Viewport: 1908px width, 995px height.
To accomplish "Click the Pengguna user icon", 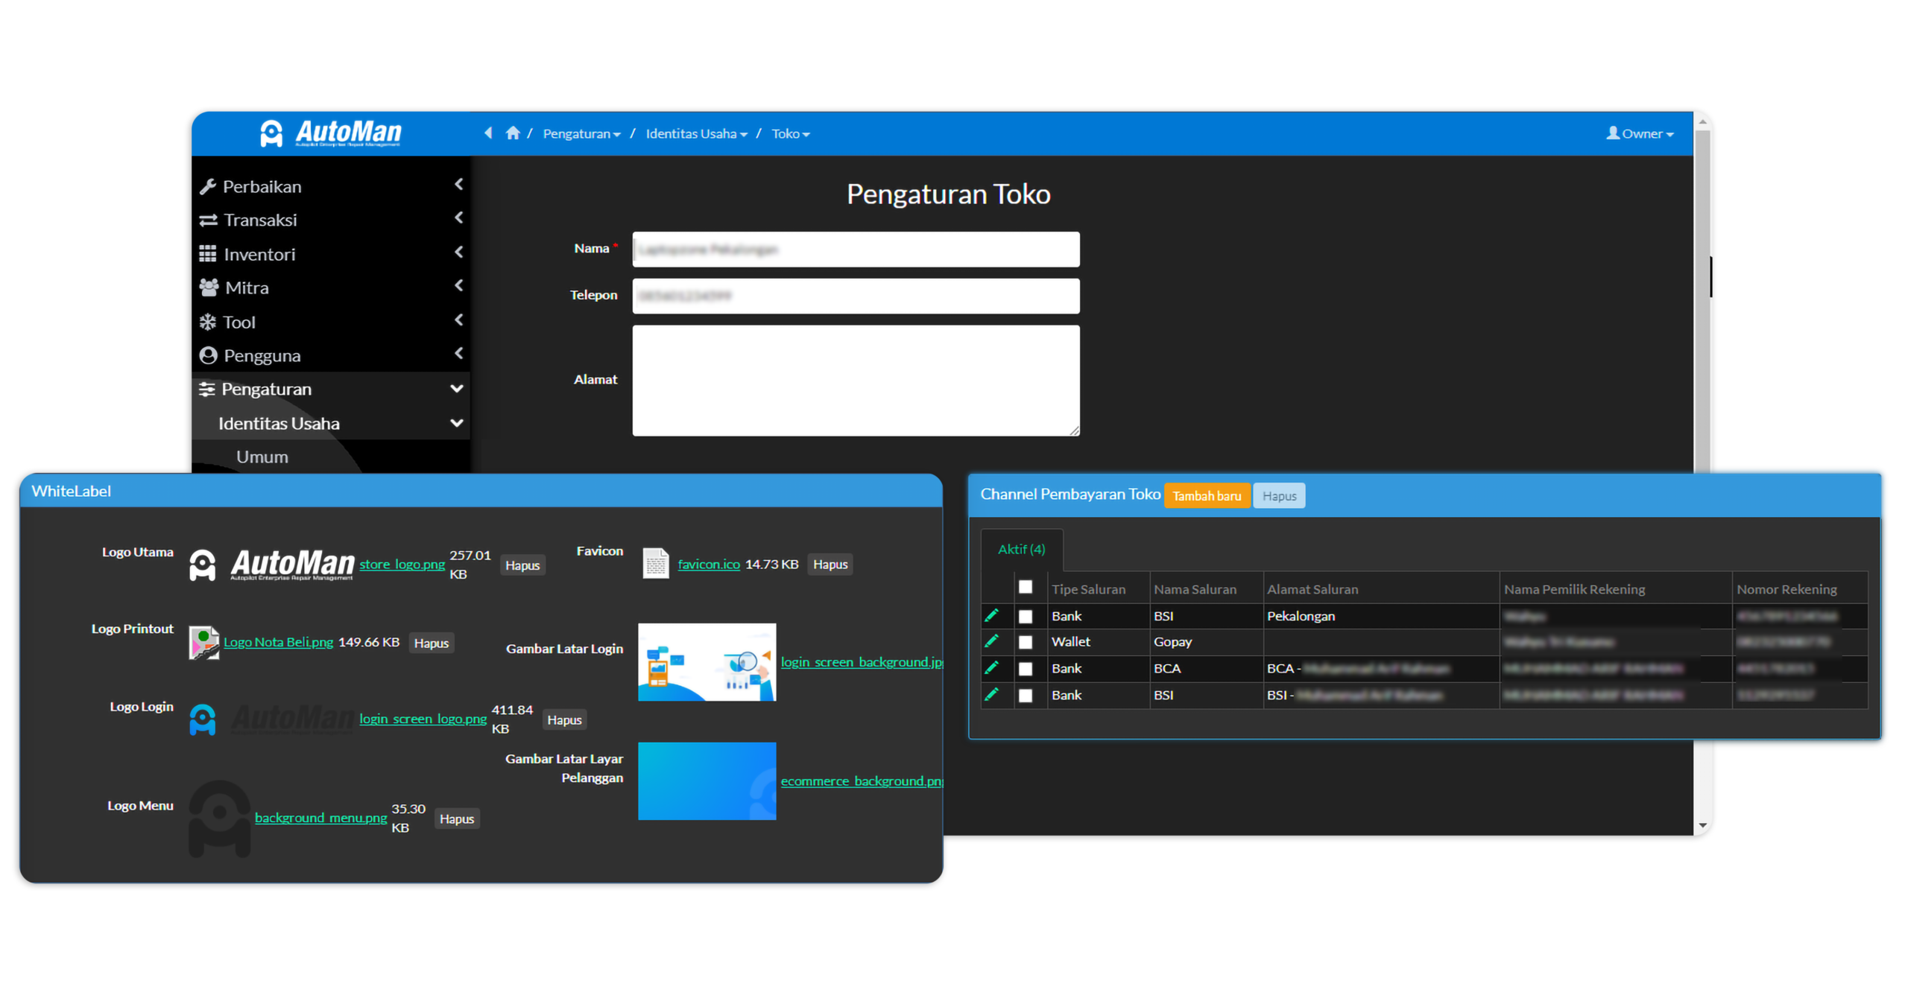I will pyautogui.click(x=208, y=355).
